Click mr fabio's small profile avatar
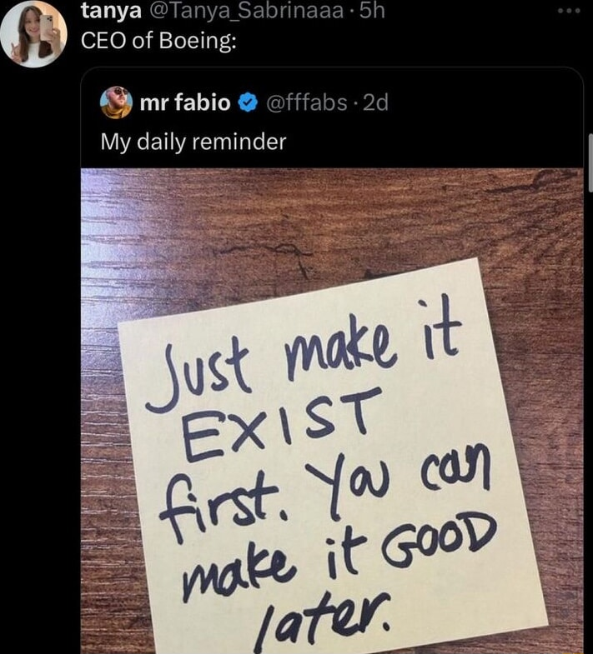The width and height of the screenshot is (593, 654). [117, 102]
